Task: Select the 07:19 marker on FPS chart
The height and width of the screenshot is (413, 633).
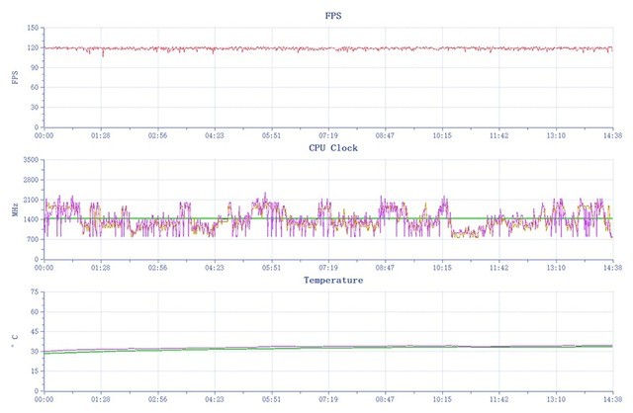Action: click(x=328, y=135)
